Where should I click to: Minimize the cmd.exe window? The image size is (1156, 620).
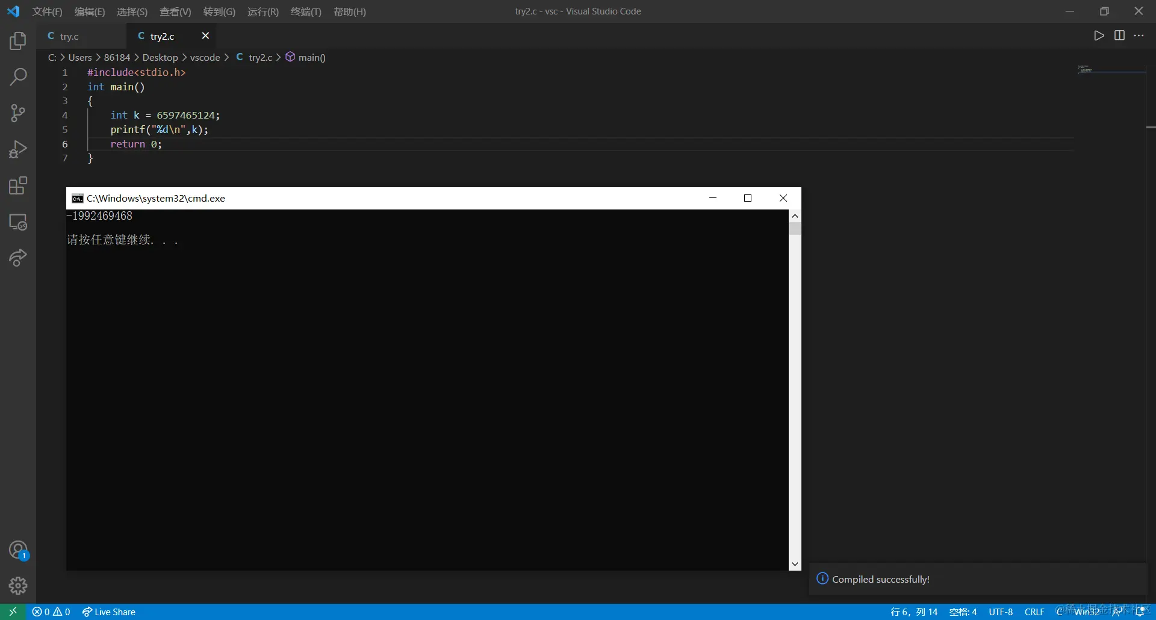click(x=713, y=198)
